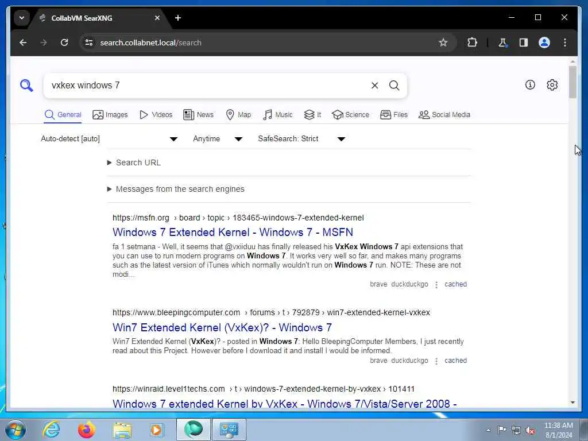
Task: Switch to the News category
Action: pos(198,115)
